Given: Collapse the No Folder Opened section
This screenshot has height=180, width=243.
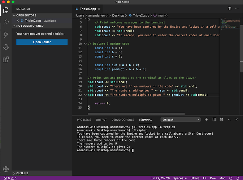Looking at the screenshot, I should click(x=14, y=26).
